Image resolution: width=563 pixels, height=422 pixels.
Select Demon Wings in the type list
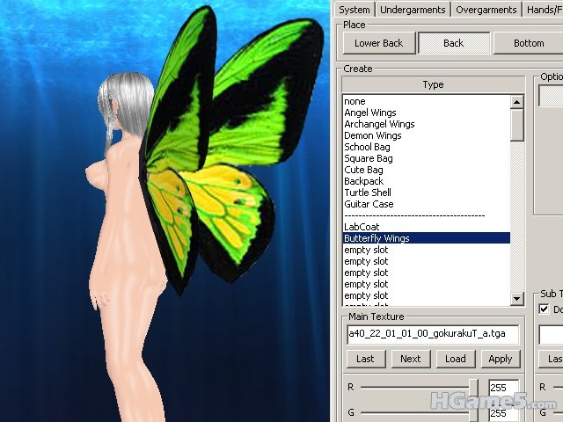tap(372, 135)
